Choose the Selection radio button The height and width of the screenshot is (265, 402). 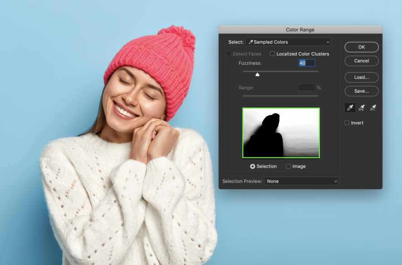[x=253, y=166]
